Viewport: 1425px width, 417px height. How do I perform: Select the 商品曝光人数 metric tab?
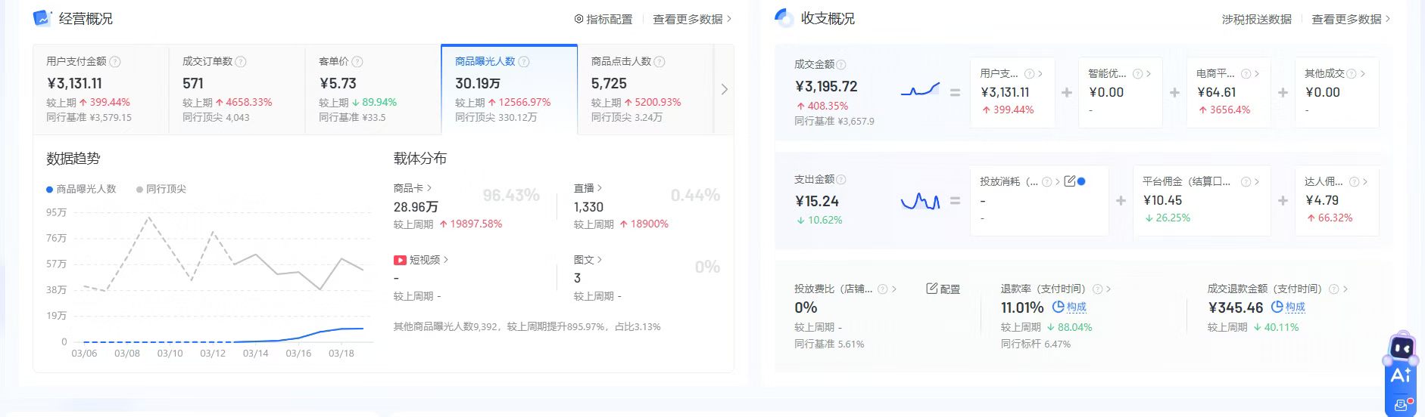coord(510,89)
